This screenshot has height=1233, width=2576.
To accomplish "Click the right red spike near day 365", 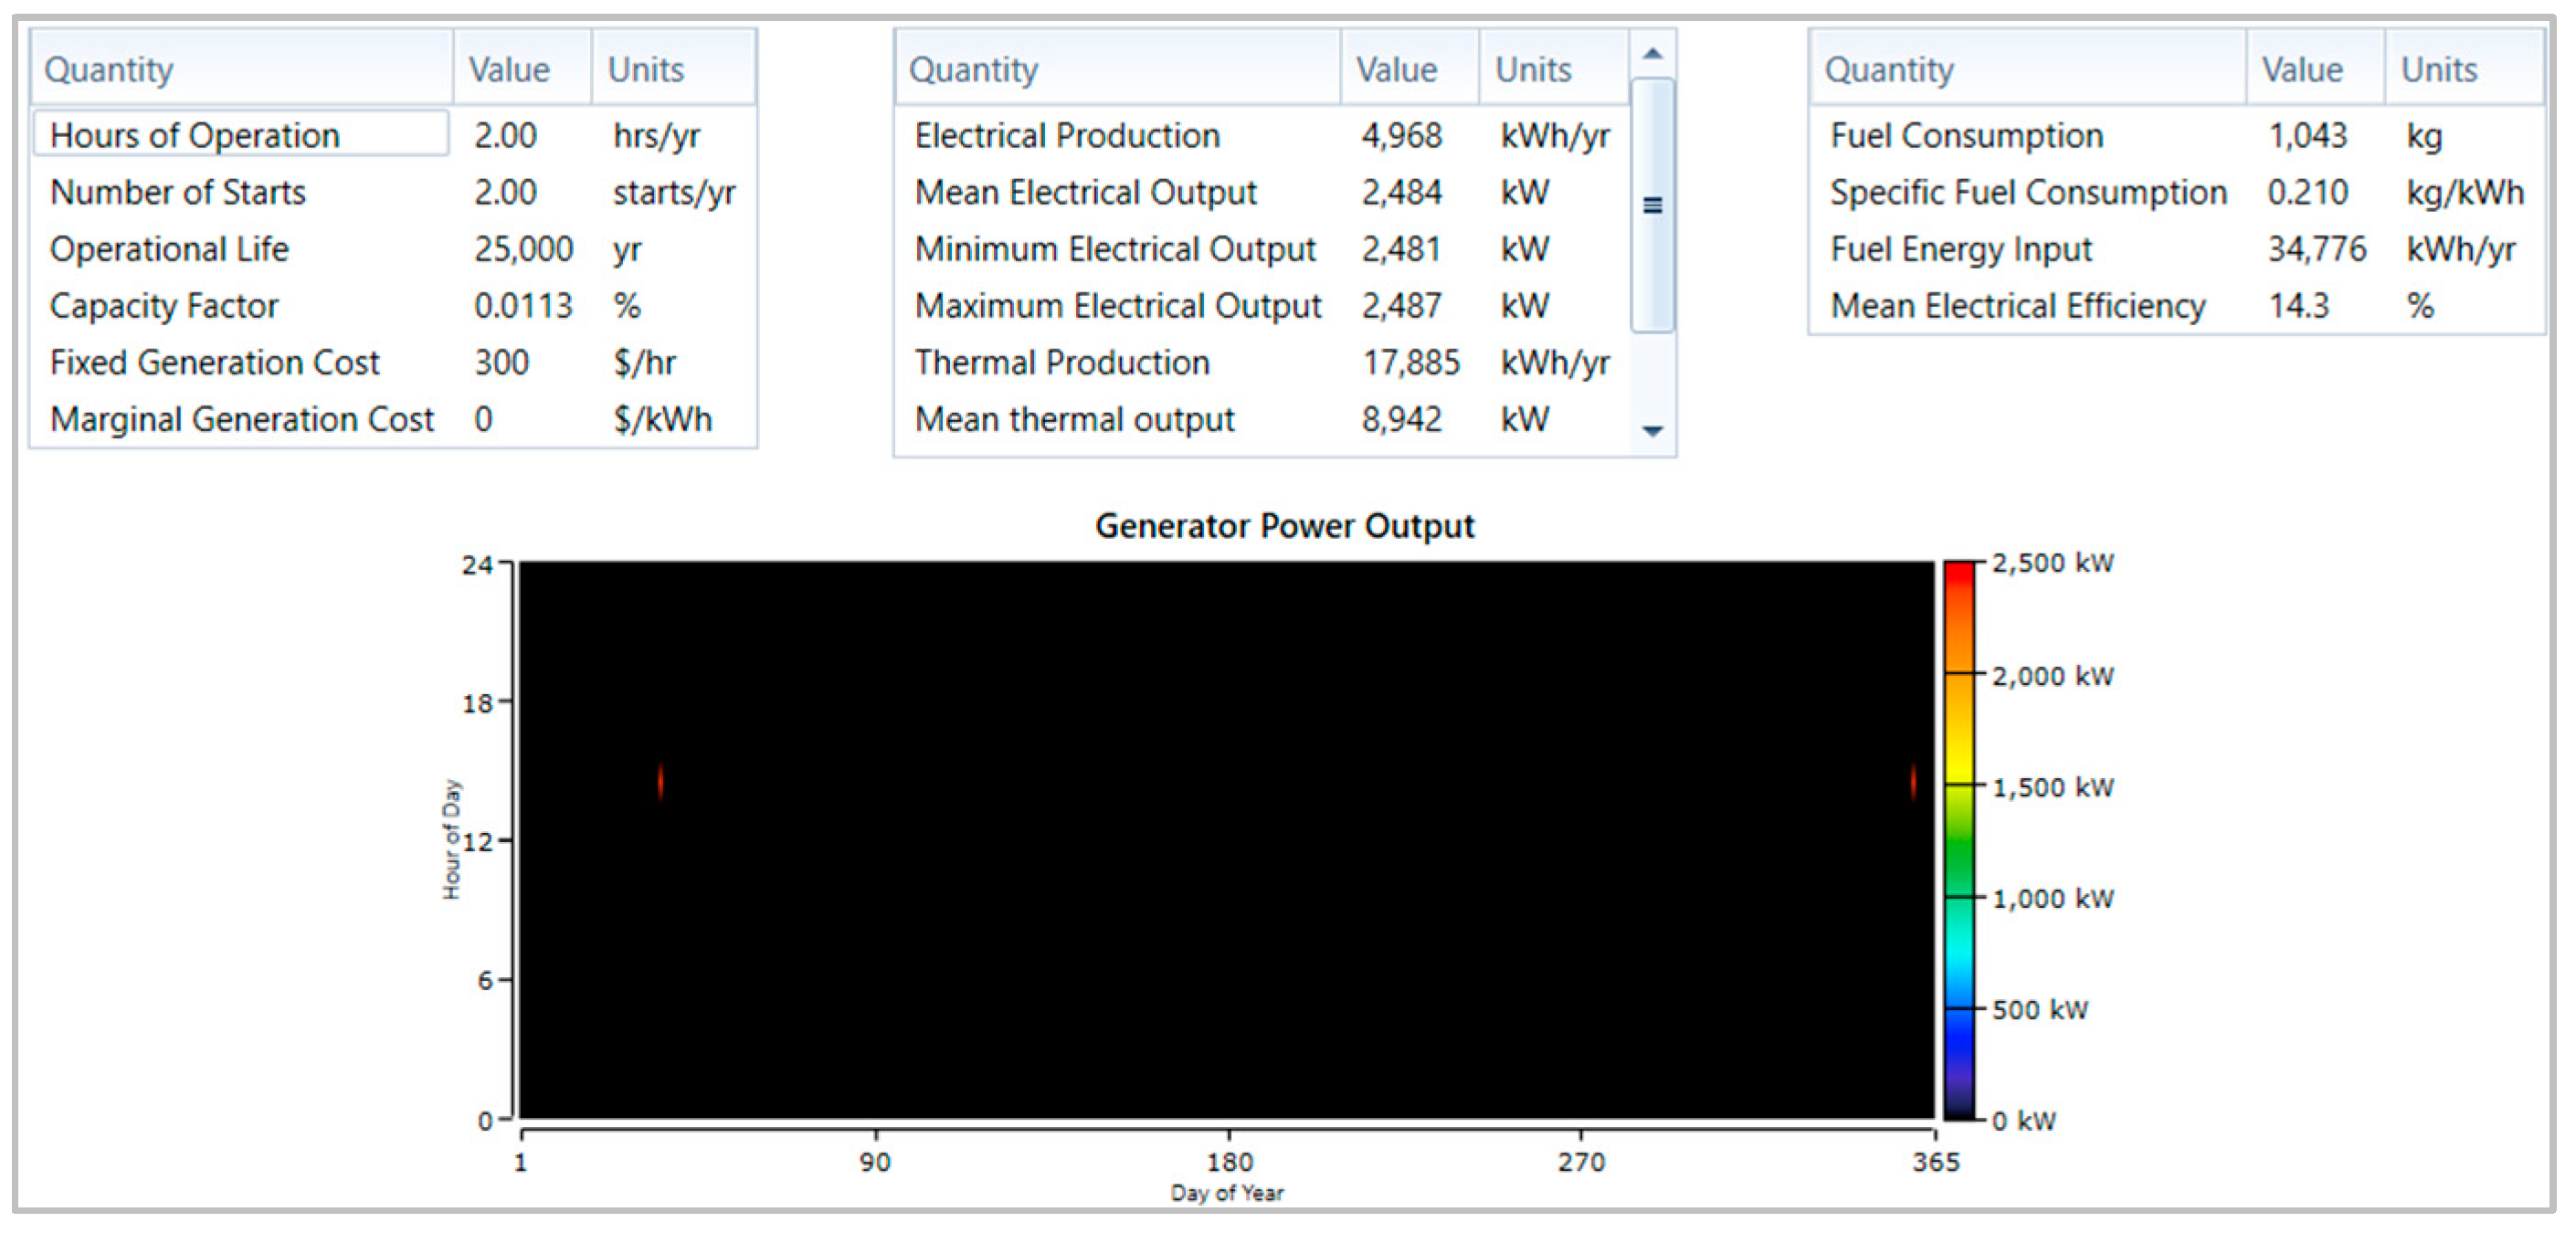I will (x=1912, y=781).
